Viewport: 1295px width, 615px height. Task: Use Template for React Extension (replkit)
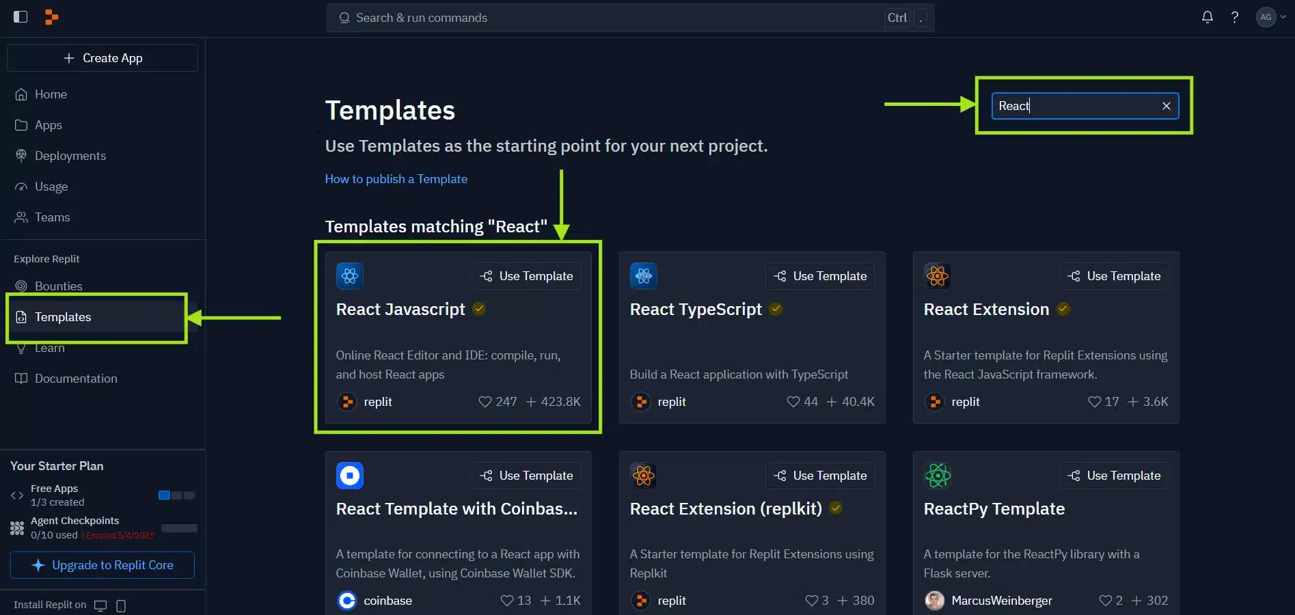coord(820,476)
